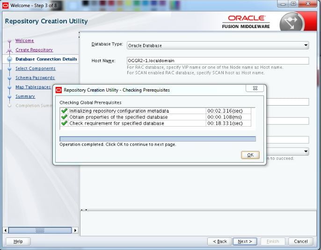Click the Cancel button
This screenshot has width=321, height=250.
[x=301, y=242]
